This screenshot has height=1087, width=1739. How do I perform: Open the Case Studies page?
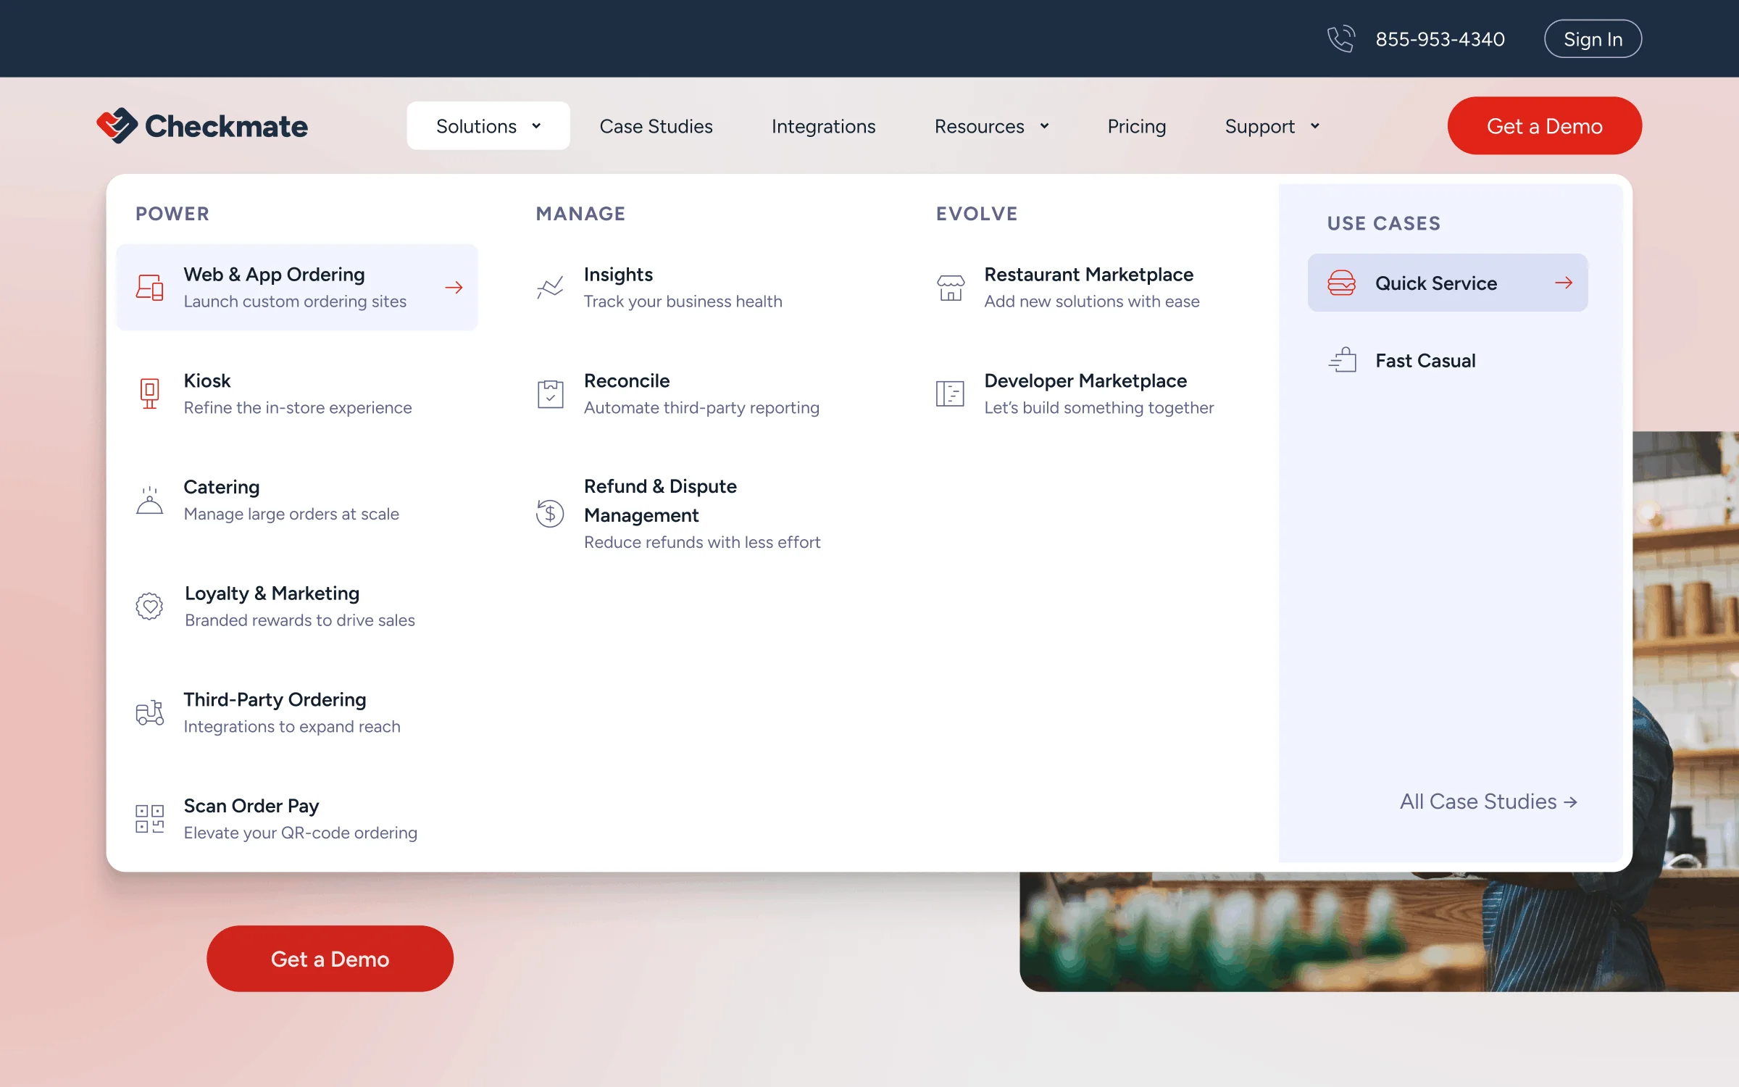(656, 125)
